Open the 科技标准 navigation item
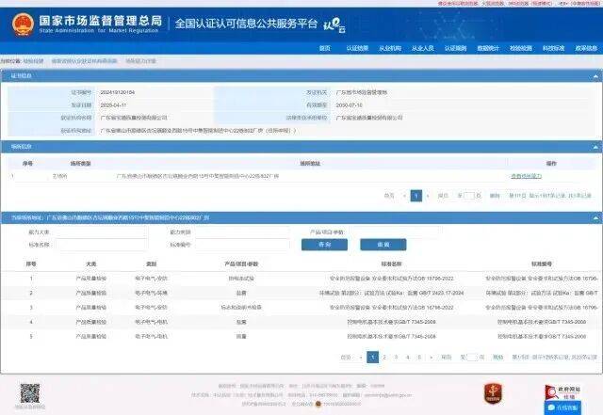This screenshot has width=603, height=415. coord(553,48)
